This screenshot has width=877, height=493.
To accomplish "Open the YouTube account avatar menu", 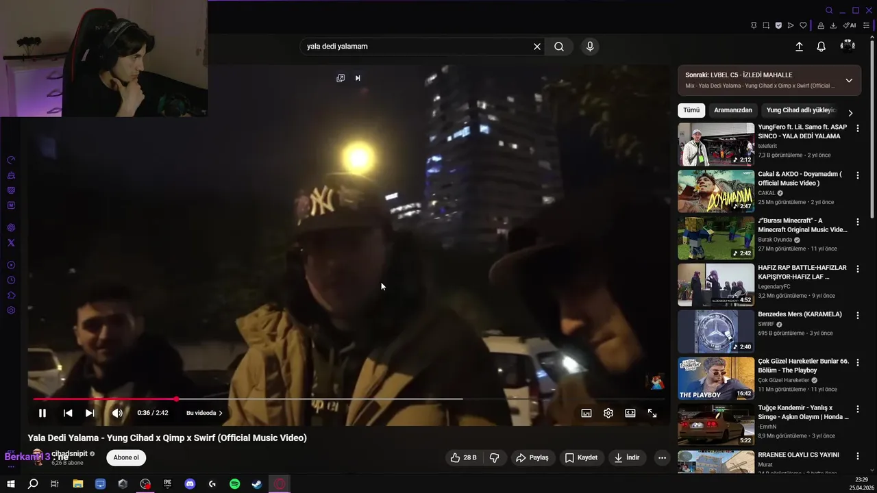I will pos(848,47).
